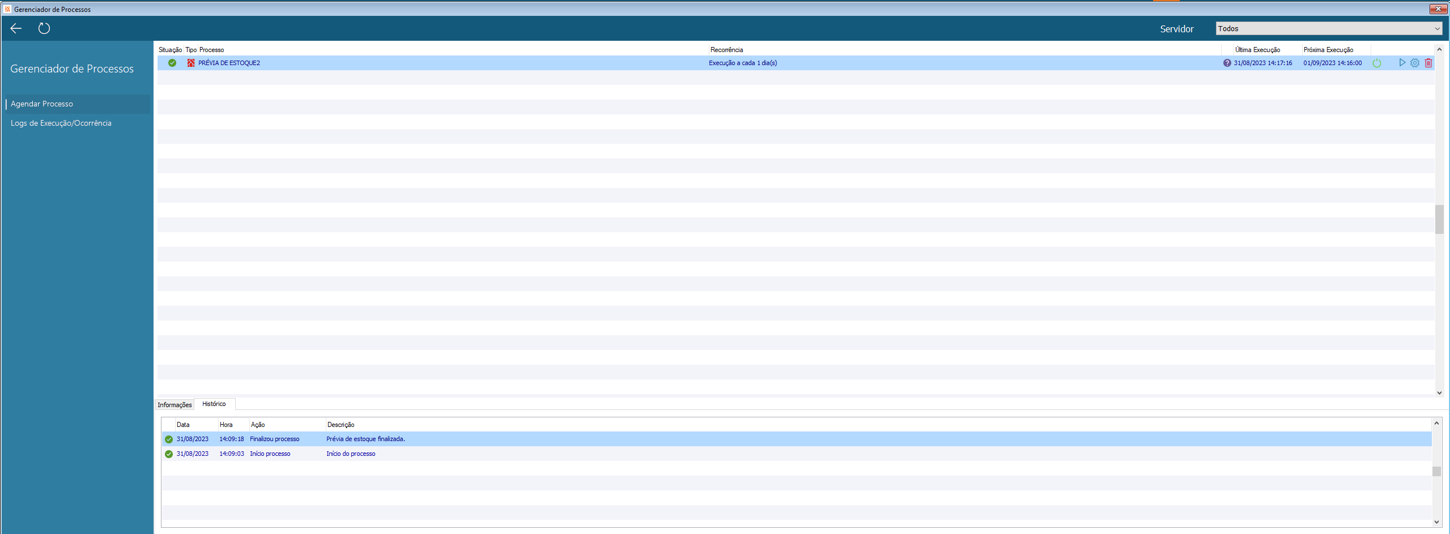Click time 14:09:18 in history
This screenshot has height=534, width=1450.
coord(232,439)
